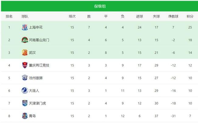Click the Wuhan team crest icon
This screenshot has width=198, height=123.
(24, 52)
